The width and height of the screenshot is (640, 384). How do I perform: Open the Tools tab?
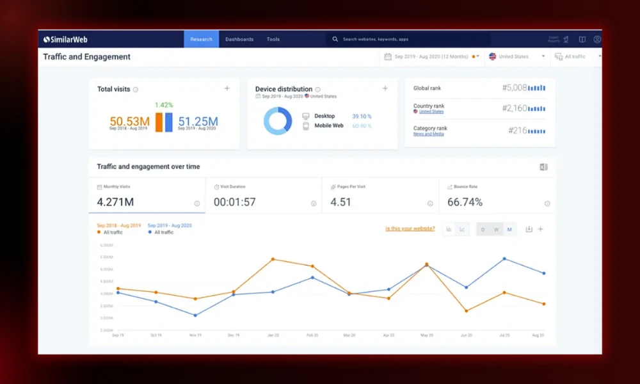[x=273, y=39]
